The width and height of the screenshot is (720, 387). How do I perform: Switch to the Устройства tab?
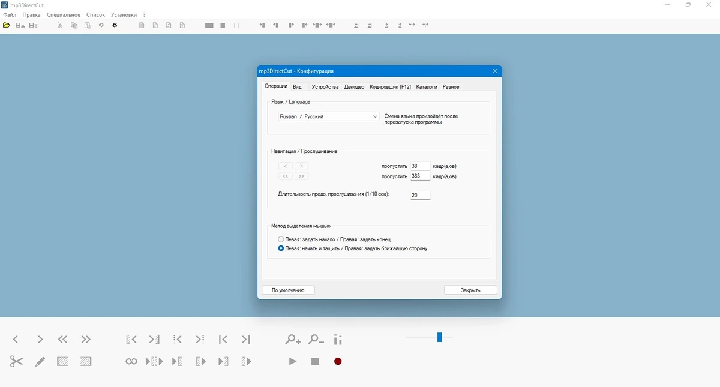click(325, 87)
